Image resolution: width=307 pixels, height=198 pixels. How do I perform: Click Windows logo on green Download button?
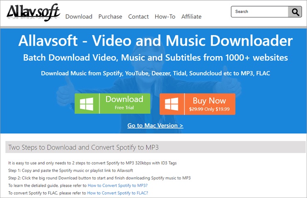coord(87,104)
